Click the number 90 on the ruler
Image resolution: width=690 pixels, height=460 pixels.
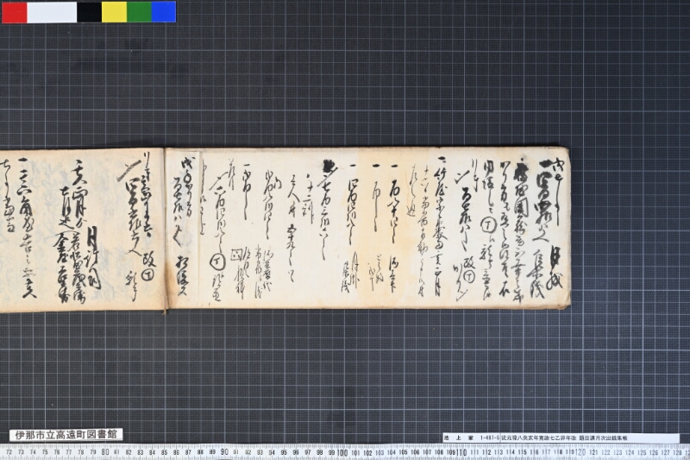pyautogui.click(x=224, y=452)
